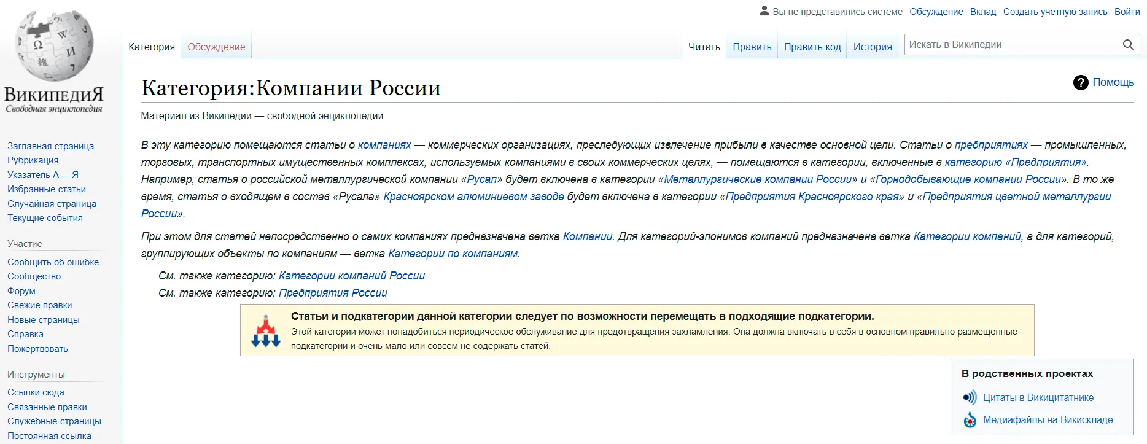1147x444 pixels.
Task: Open Металлургические компании России category
Action: coord(758,179)
